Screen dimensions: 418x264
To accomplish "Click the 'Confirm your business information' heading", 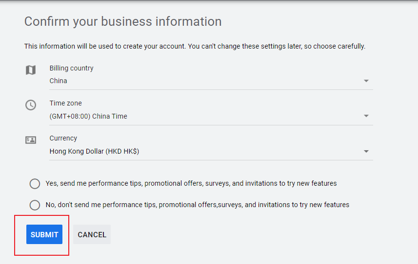I will click(x=123, y=21).
